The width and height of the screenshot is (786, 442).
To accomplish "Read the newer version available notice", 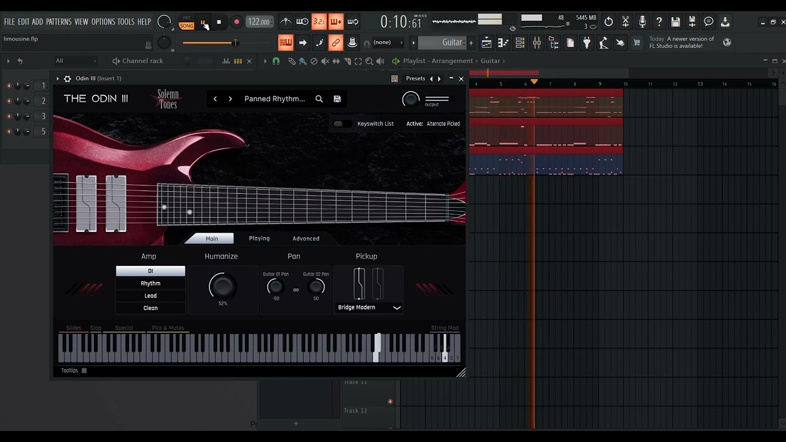I will (x=682, y=42).
